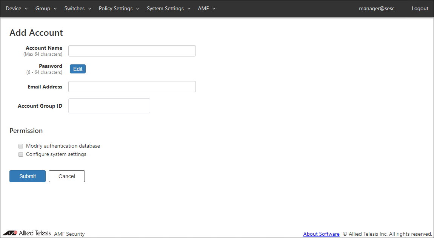Cancel adding the account

coord(67,176)
